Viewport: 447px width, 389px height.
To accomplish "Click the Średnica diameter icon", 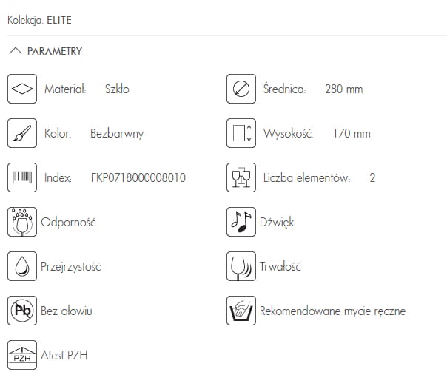I will (241, 89).
